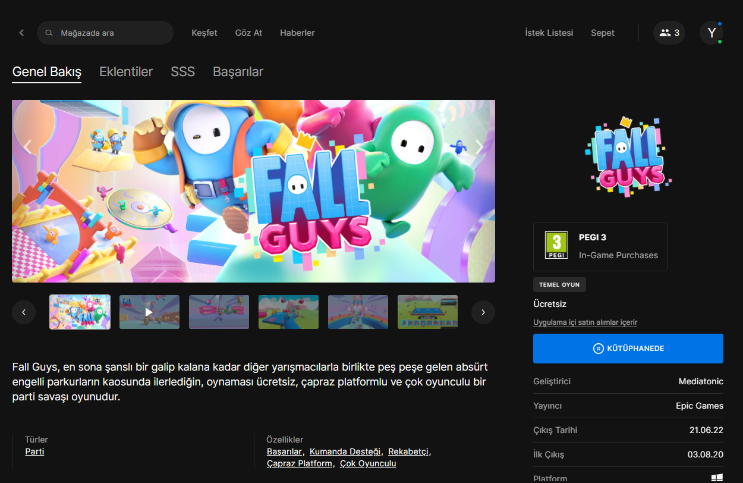Open the Haberler news section
This screenshot has height=483, width=743.
[x=297, y=33]
